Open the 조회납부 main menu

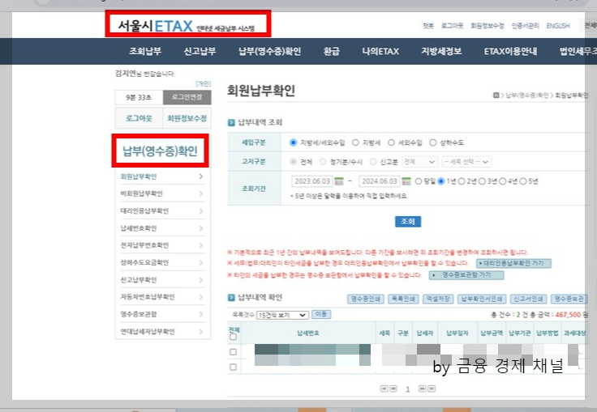click(x=145, y=51)
